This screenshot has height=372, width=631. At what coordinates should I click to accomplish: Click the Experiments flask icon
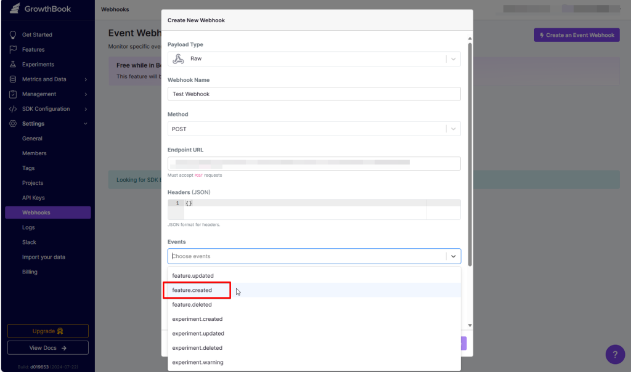pyautogui.click(x=12, y=64)
